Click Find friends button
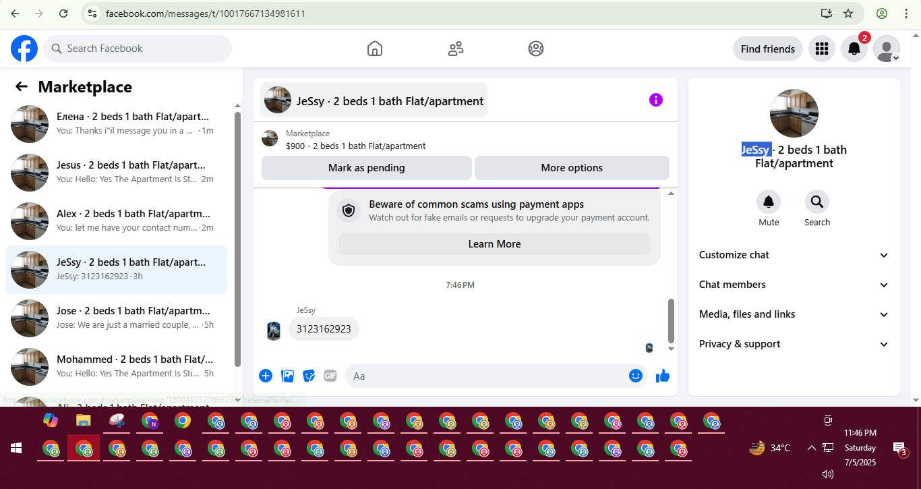The image size is (921, 489). point(767,49)
